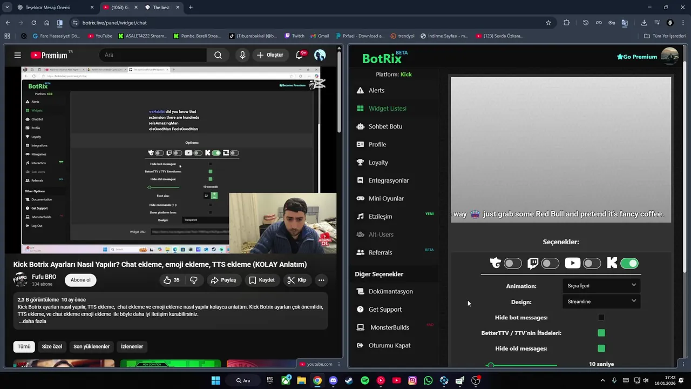Switch to the Teşekkür Mesajı Önerisi browser tab
691x389 pixels.
56,8
